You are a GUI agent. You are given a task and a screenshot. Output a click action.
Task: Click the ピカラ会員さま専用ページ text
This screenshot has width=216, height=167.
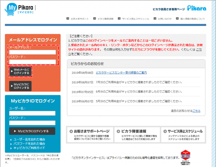(x=169, y=9)
